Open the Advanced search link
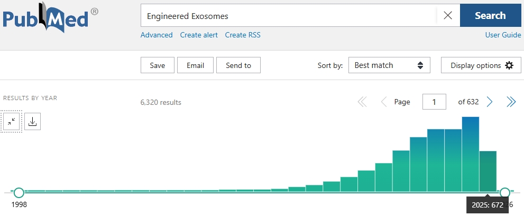Screen dimensions: 524x216 [157, 35]
